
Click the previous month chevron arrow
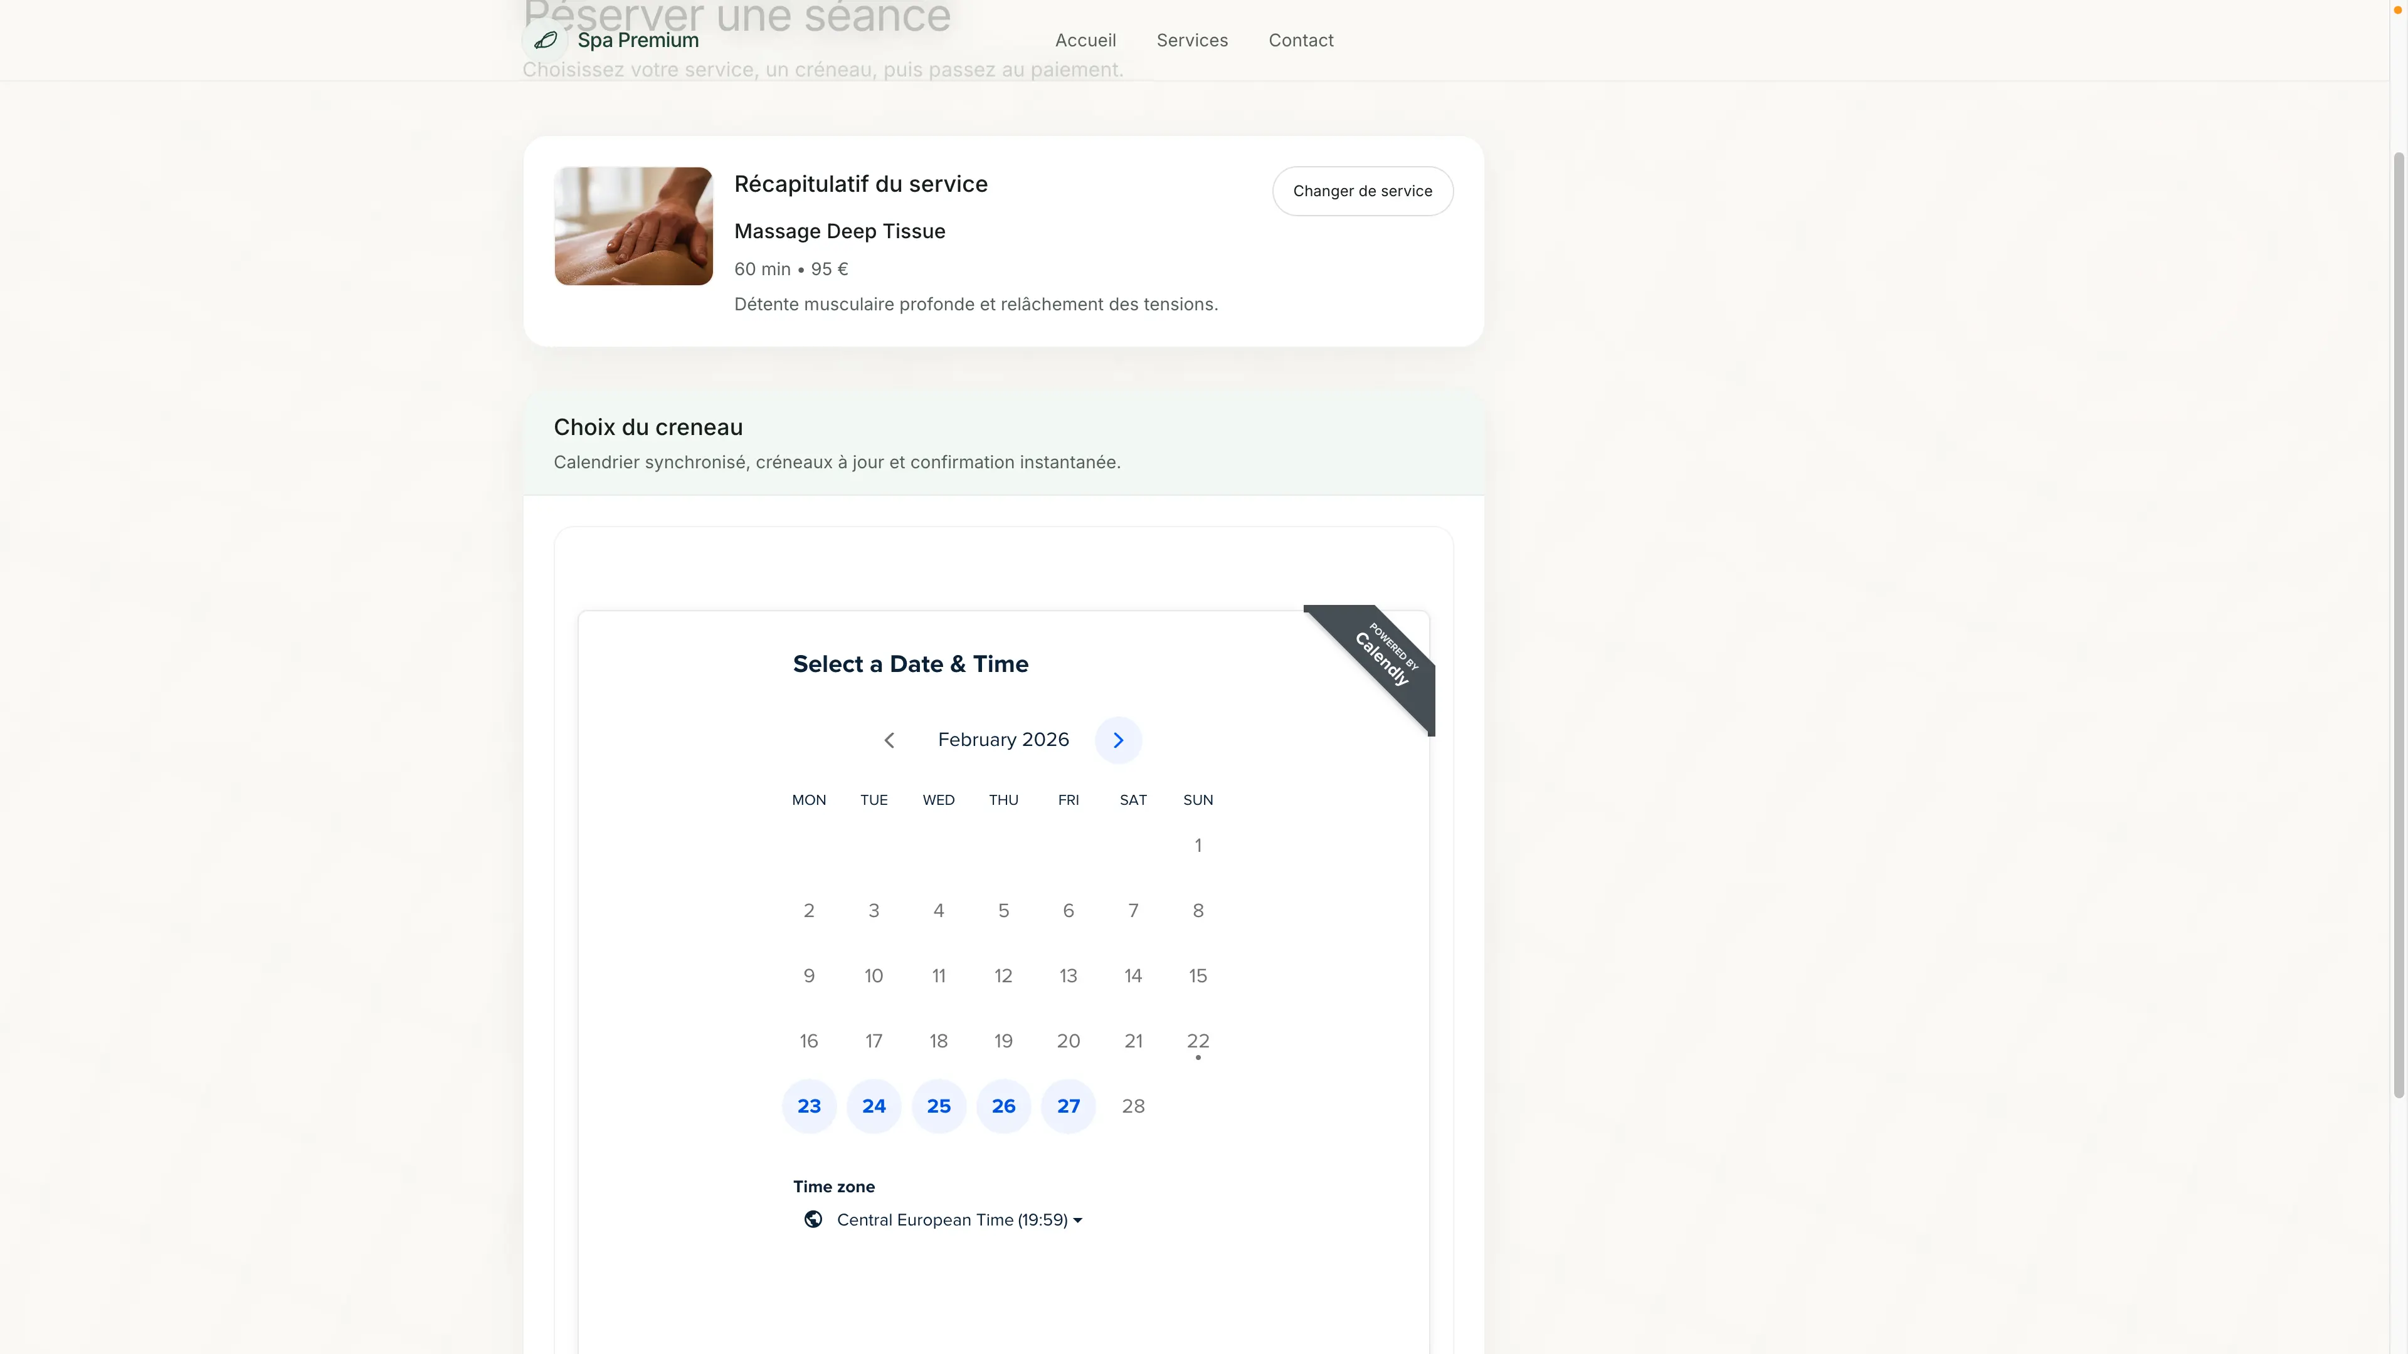pyautogui.click(x=889, y=739)
